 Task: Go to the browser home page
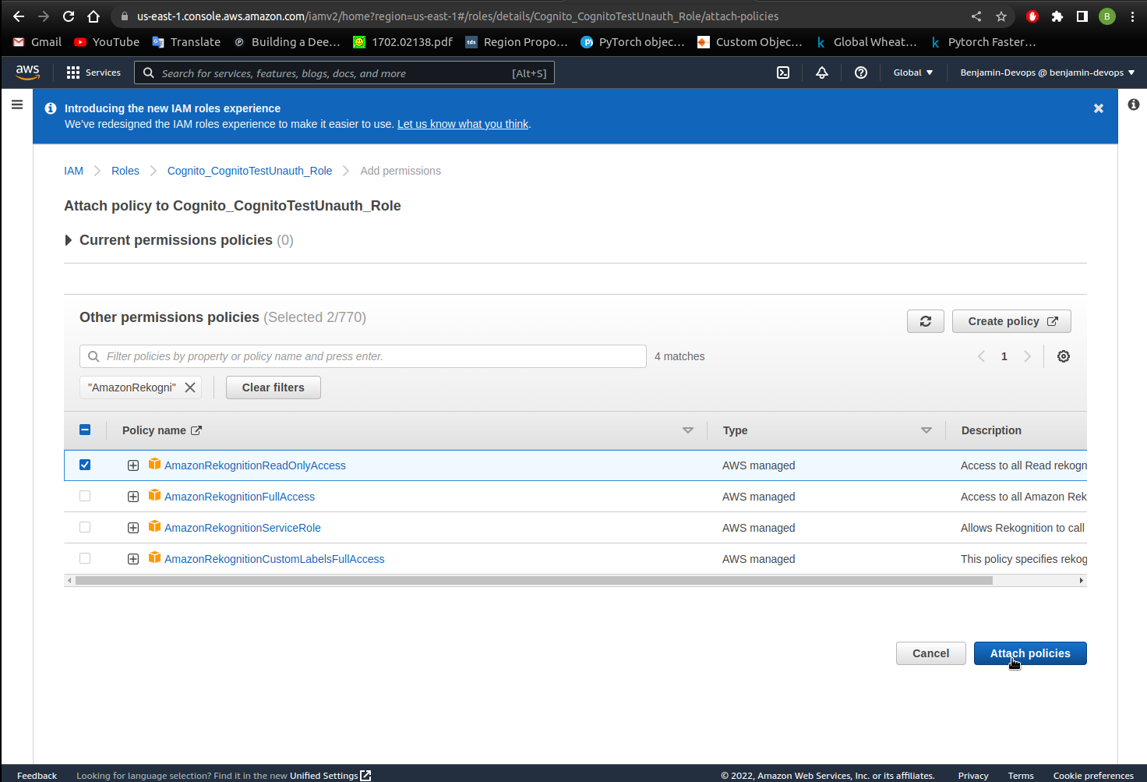click(94, 16)
